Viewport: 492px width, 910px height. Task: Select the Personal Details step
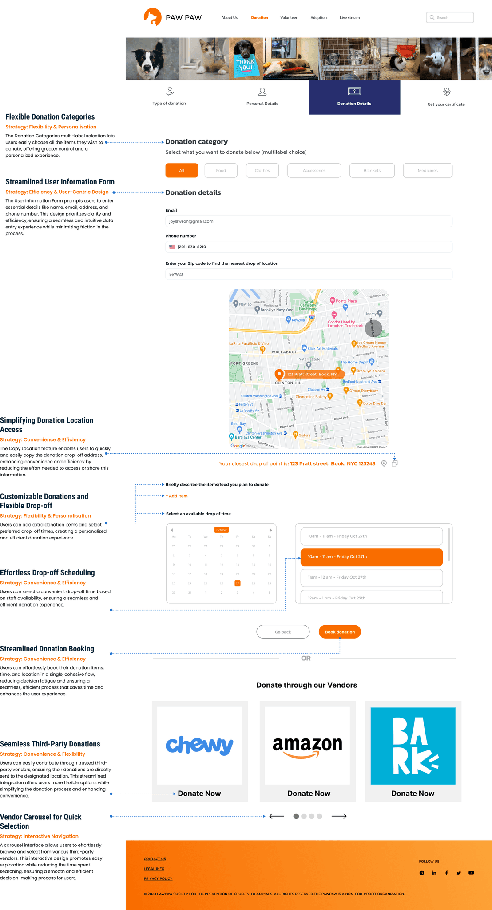pyautogui.click(x=262, y=97)
